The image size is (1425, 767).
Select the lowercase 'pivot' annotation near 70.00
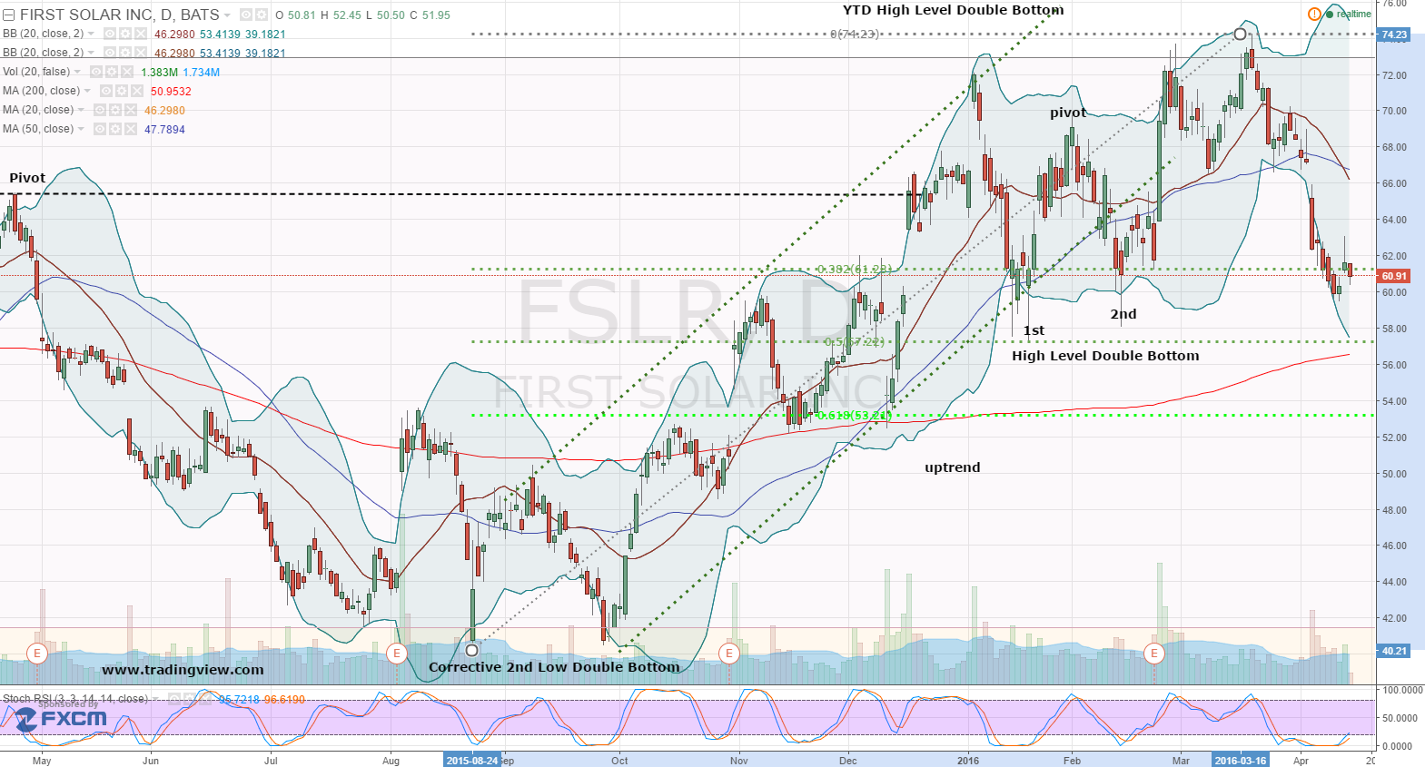coord(1068,113)
